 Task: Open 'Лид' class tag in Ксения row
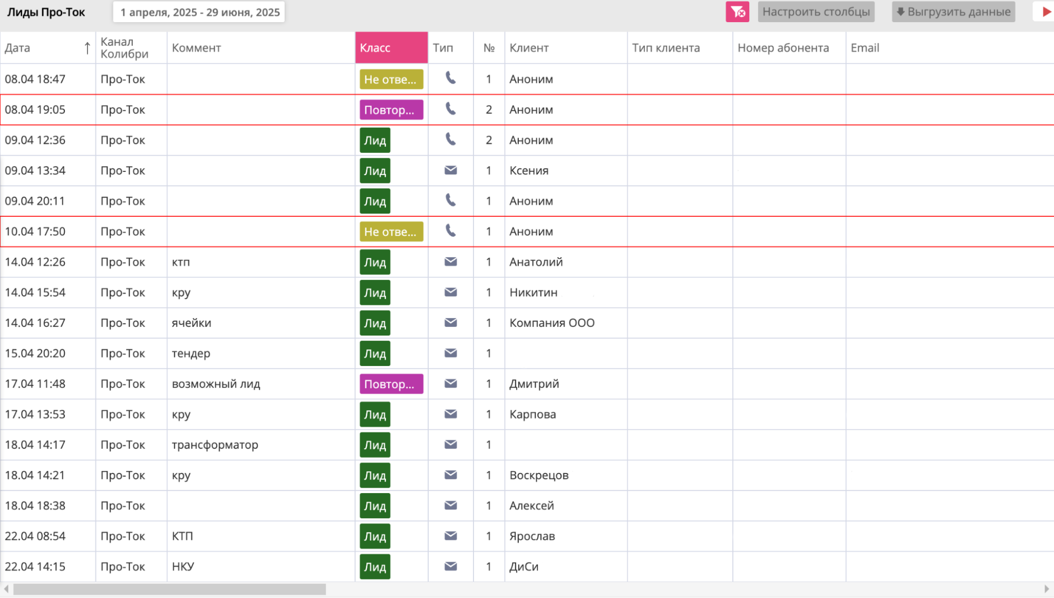375,171
